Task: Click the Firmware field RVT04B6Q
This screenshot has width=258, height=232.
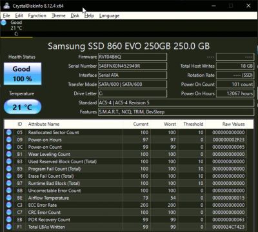Action: (x=132, y=57)
